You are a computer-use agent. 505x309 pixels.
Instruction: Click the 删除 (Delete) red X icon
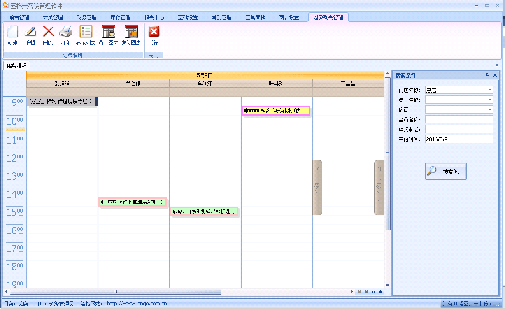tap(48, 32)
